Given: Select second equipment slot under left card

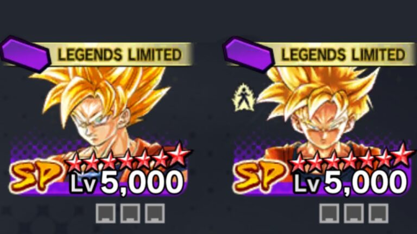Looking at the screenshot, I should 130,213.
